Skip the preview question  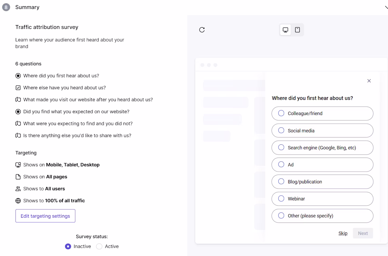tap(343, 233)
